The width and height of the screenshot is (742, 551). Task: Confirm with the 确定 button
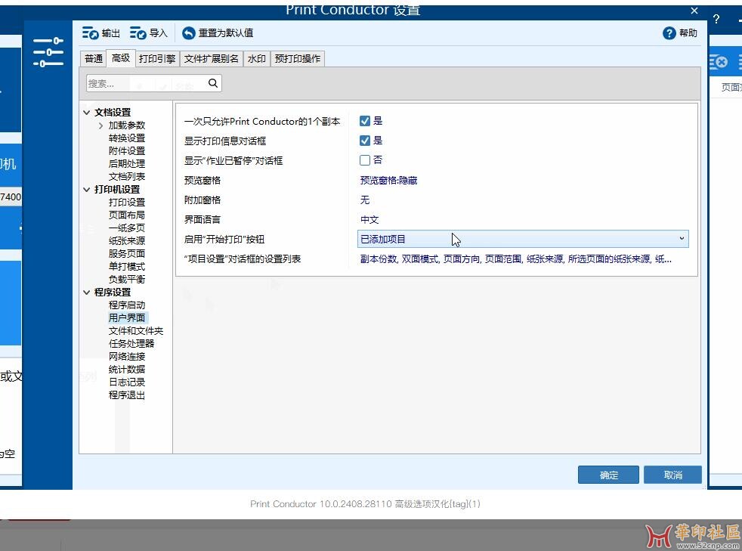click(608, 475)
